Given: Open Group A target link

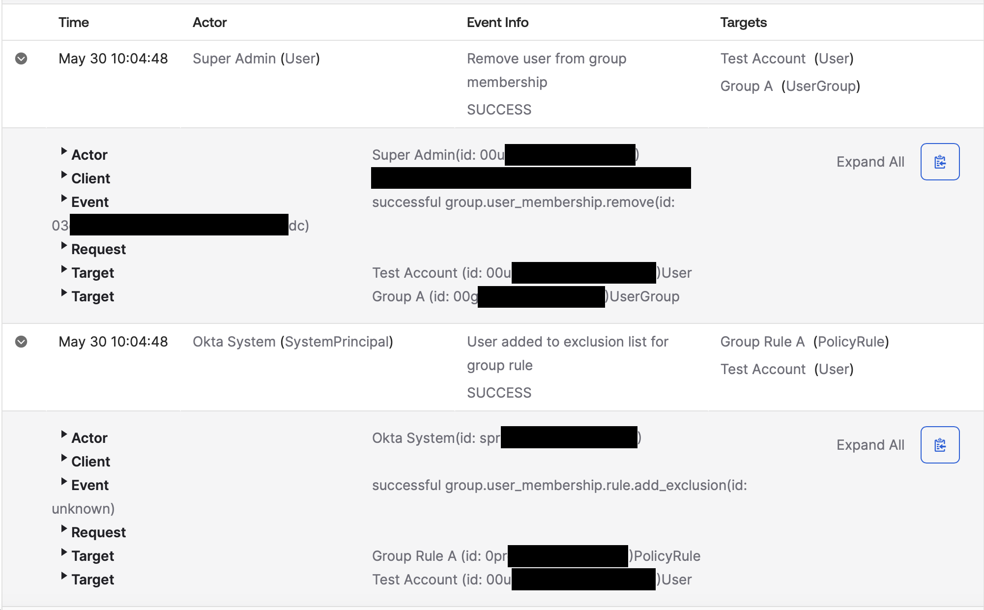Looking at the screenshot, I should pyautogui.click(x=746, y=86).
